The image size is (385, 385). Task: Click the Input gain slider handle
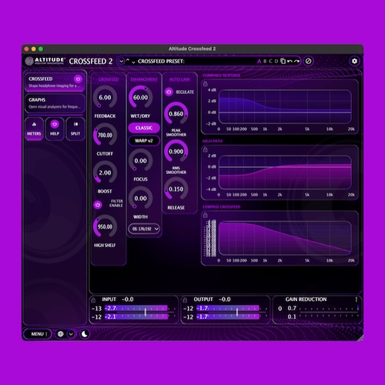tap(146, 312)
